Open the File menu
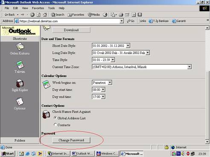 [x=7, y=8]
